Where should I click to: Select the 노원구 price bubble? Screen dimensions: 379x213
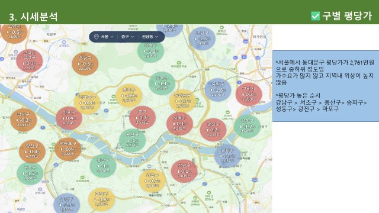pyautogui.click(x=203, y=38)
